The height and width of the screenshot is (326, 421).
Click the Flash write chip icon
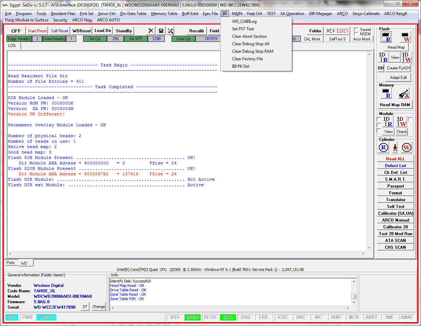point(405,37)
